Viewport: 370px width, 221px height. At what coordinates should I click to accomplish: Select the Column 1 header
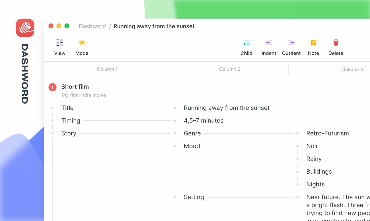click(107, 69)
